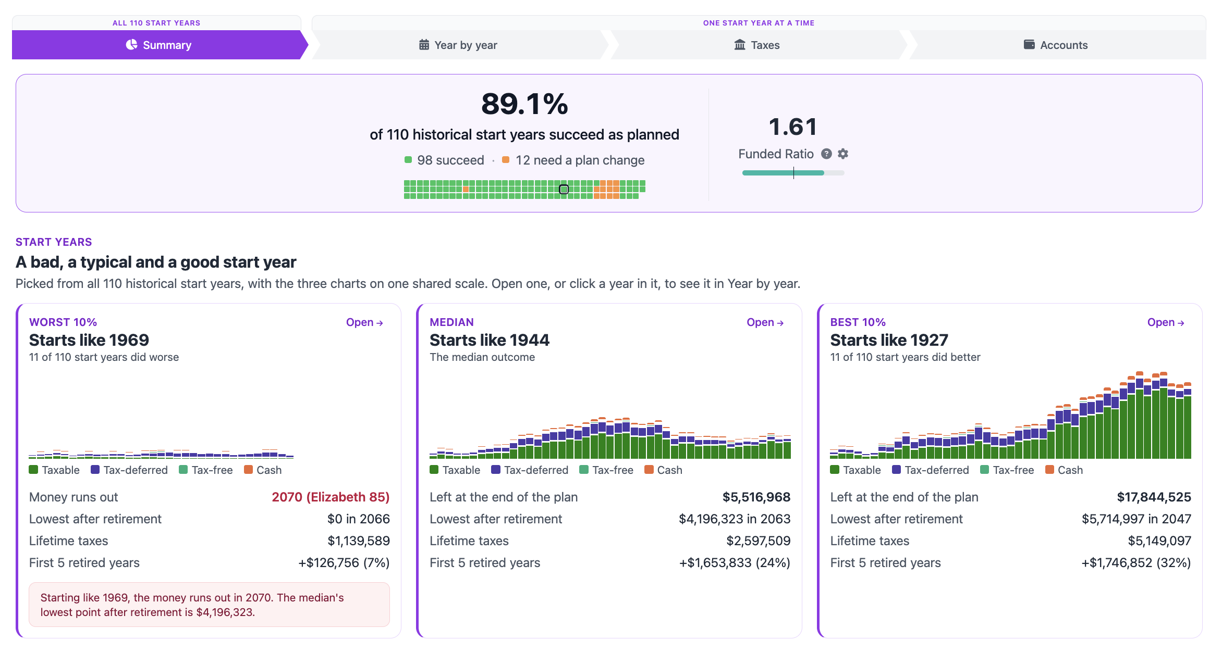Click Cash legend swatch in Starts like 1969 card

click(248, 470)
